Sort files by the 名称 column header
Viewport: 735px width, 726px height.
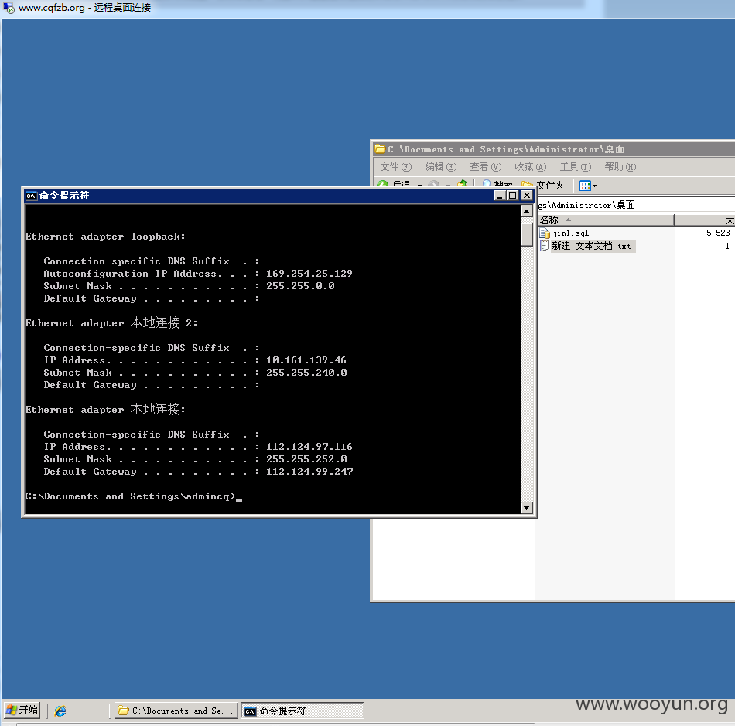click(x=606, y=220)
